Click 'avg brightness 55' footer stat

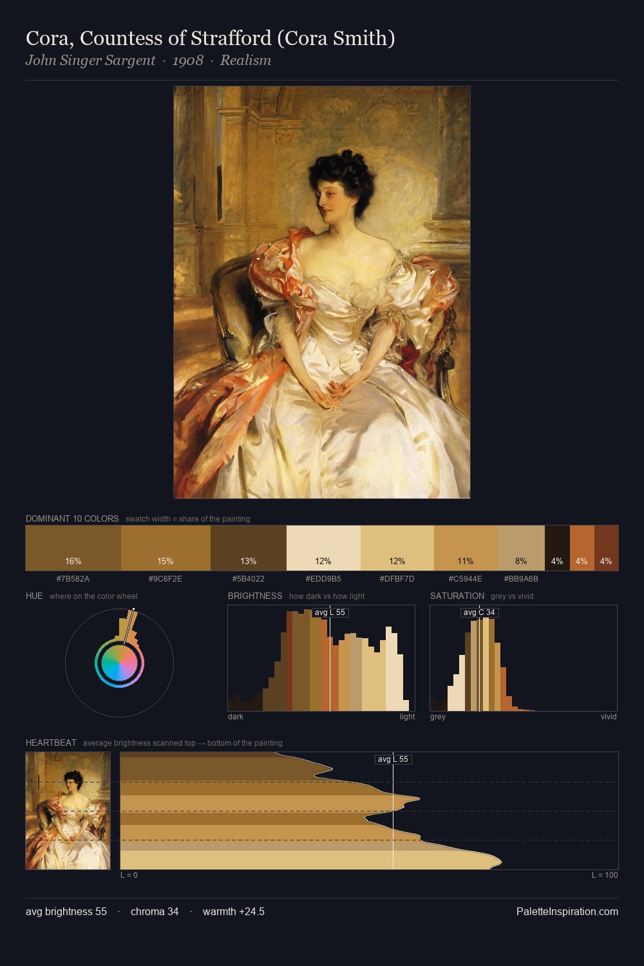(66, 912)
